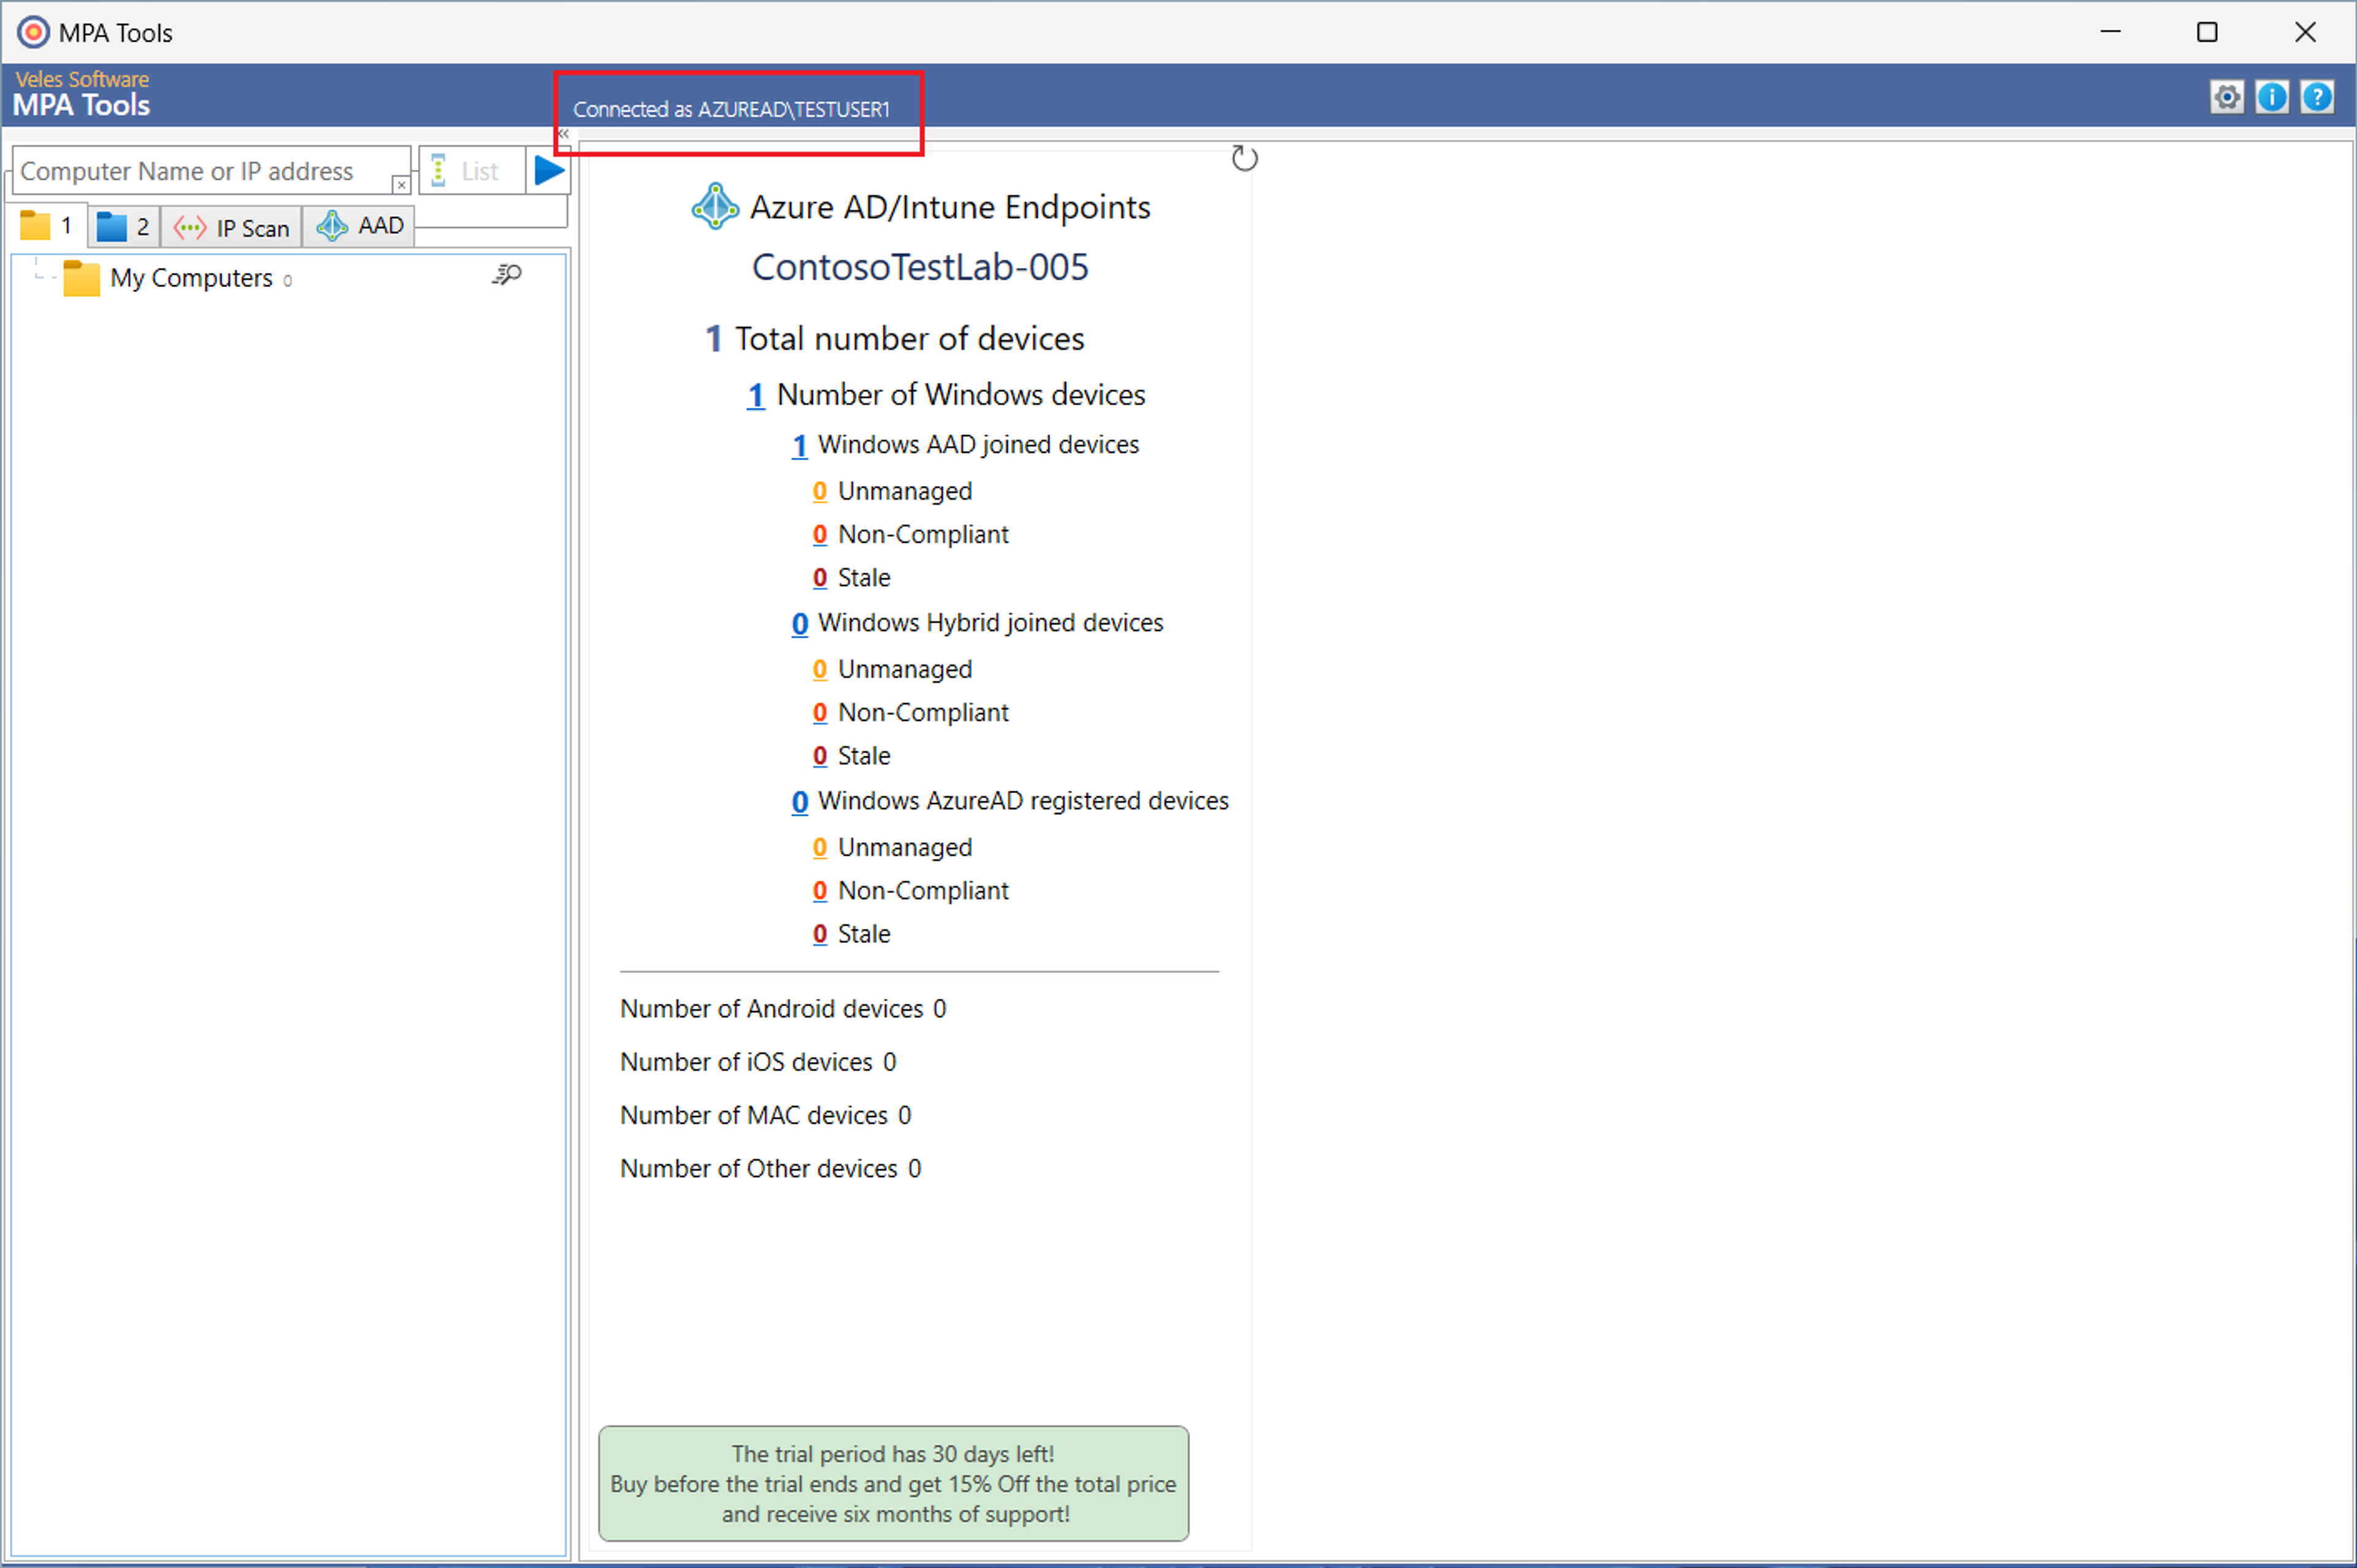Viewport: 2357px width, 1568px height.
Task: Collapse the left panel with double chevron
Action: click(563, 134)
